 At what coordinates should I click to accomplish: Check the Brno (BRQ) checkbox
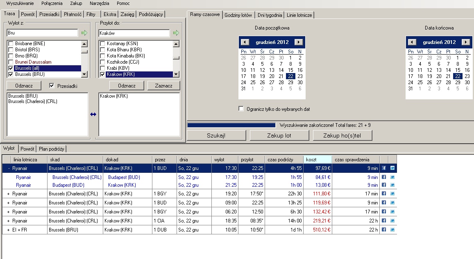(11, 56)
